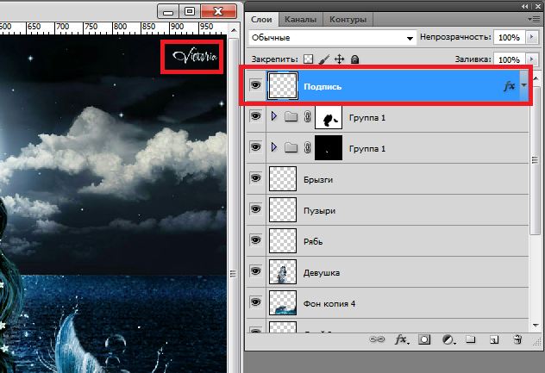The height and width of the screenshot is (373, 545).
Task: Open Непрозрачность slider arrow
Action: (x=531, y=37)
